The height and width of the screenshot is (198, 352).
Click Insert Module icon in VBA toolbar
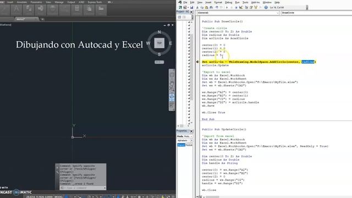click(185, 7)
